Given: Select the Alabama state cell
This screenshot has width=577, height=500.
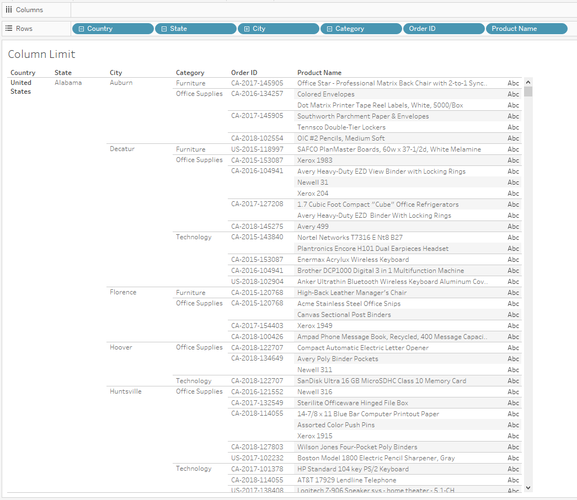Looking at the screenshot, I should 68,83.
